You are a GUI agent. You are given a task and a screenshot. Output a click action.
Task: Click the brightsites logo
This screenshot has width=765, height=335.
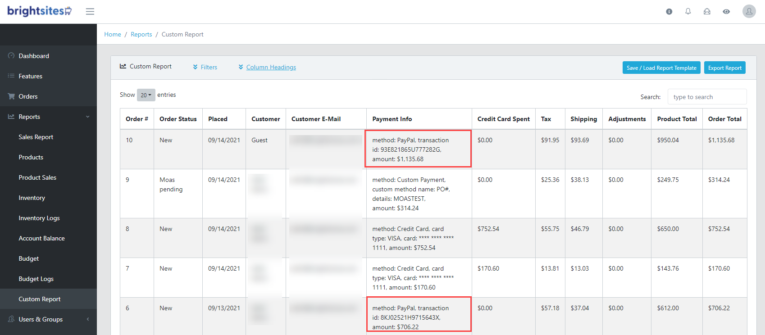click(x=40, y=11)
